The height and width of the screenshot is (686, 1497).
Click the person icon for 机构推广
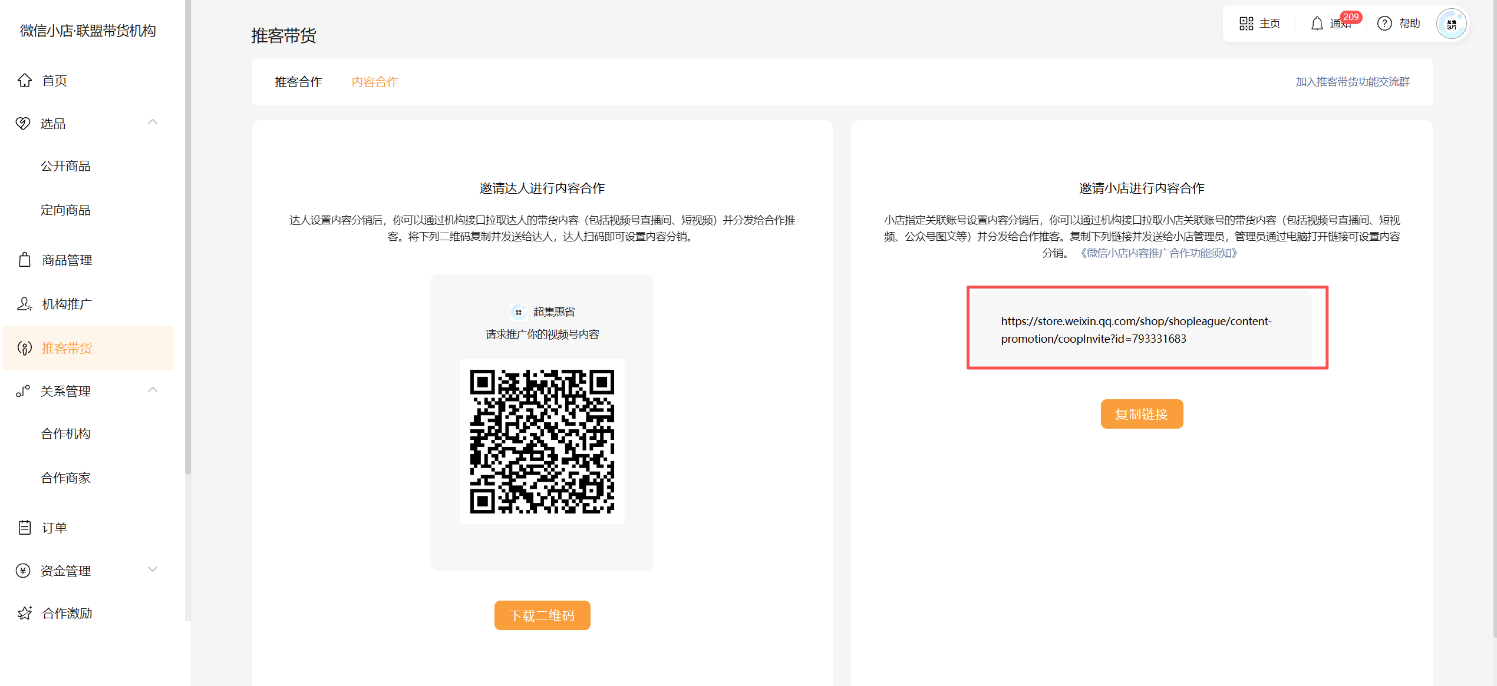tap(24, 304)
